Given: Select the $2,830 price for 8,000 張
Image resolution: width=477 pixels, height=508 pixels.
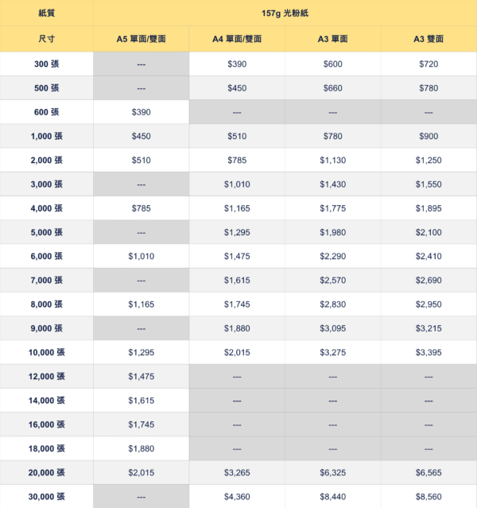Looking at the screenshot, I should (333, 304).
